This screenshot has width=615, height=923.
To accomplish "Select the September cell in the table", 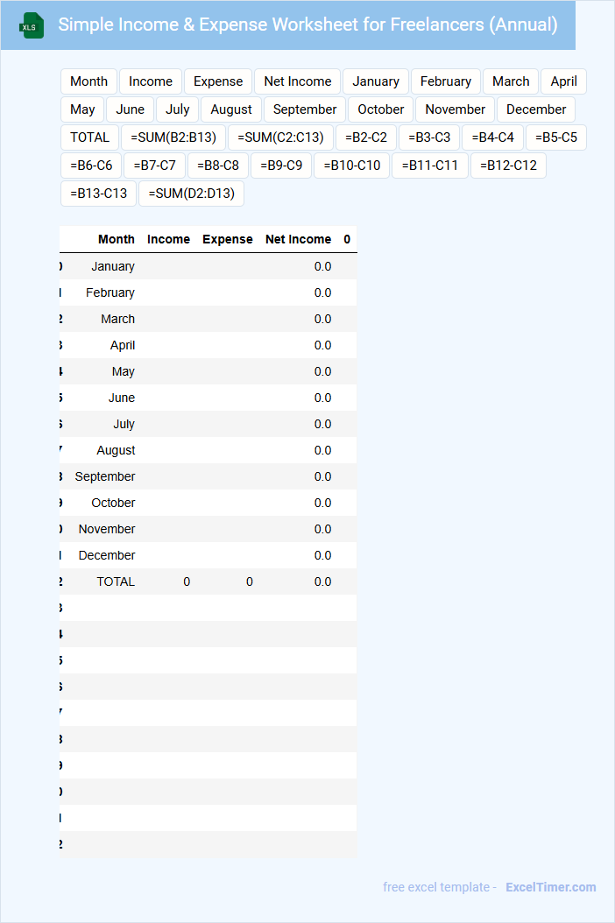I will coord(105,476).
